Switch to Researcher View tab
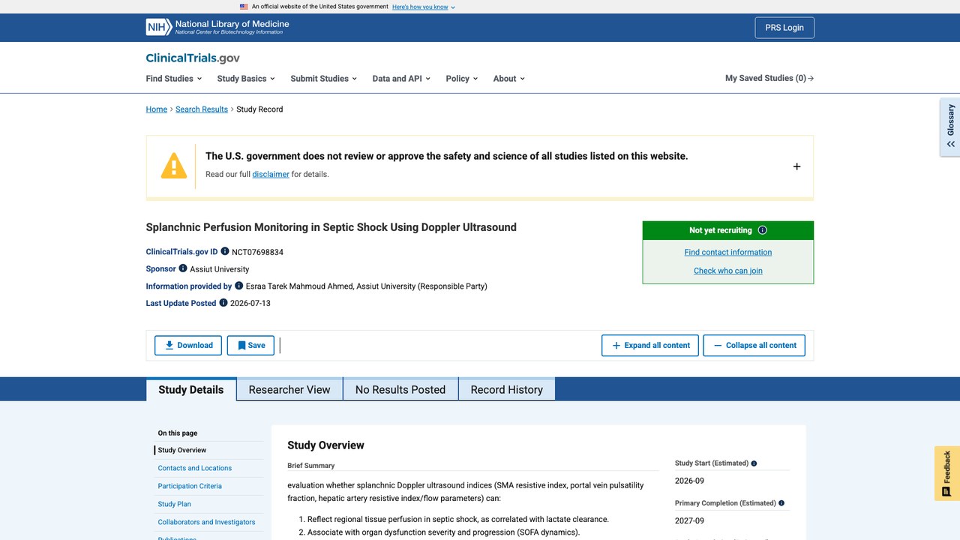Screen dimensions: 960x540 coord(289,389)
